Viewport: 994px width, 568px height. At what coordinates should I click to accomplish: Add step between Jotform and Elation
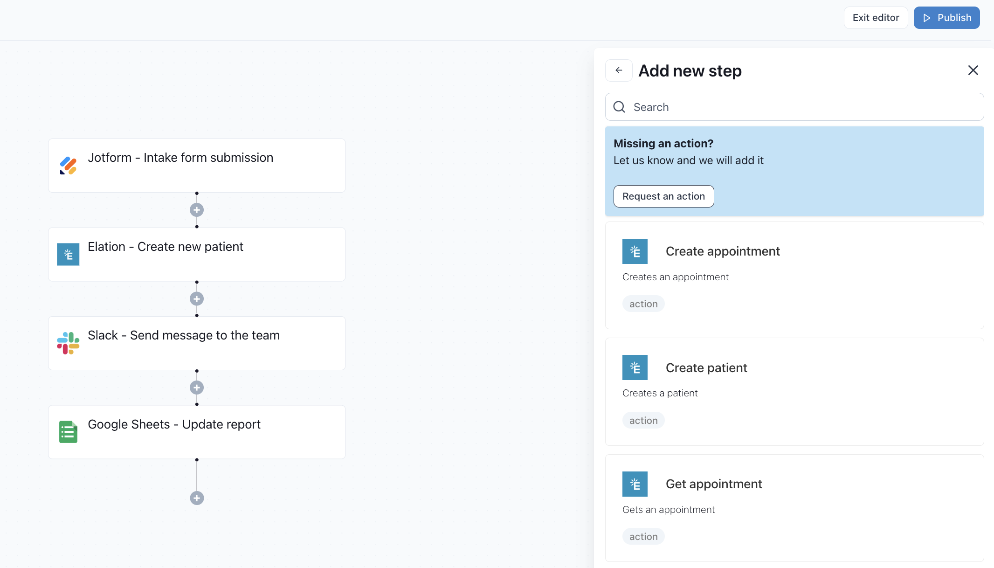[197, 210]
